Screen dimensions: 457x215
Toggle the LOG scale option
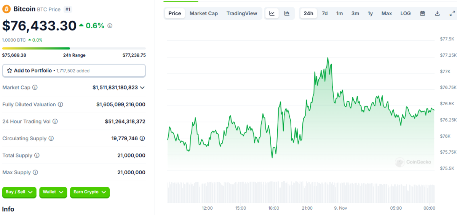(x=405, y=13)
